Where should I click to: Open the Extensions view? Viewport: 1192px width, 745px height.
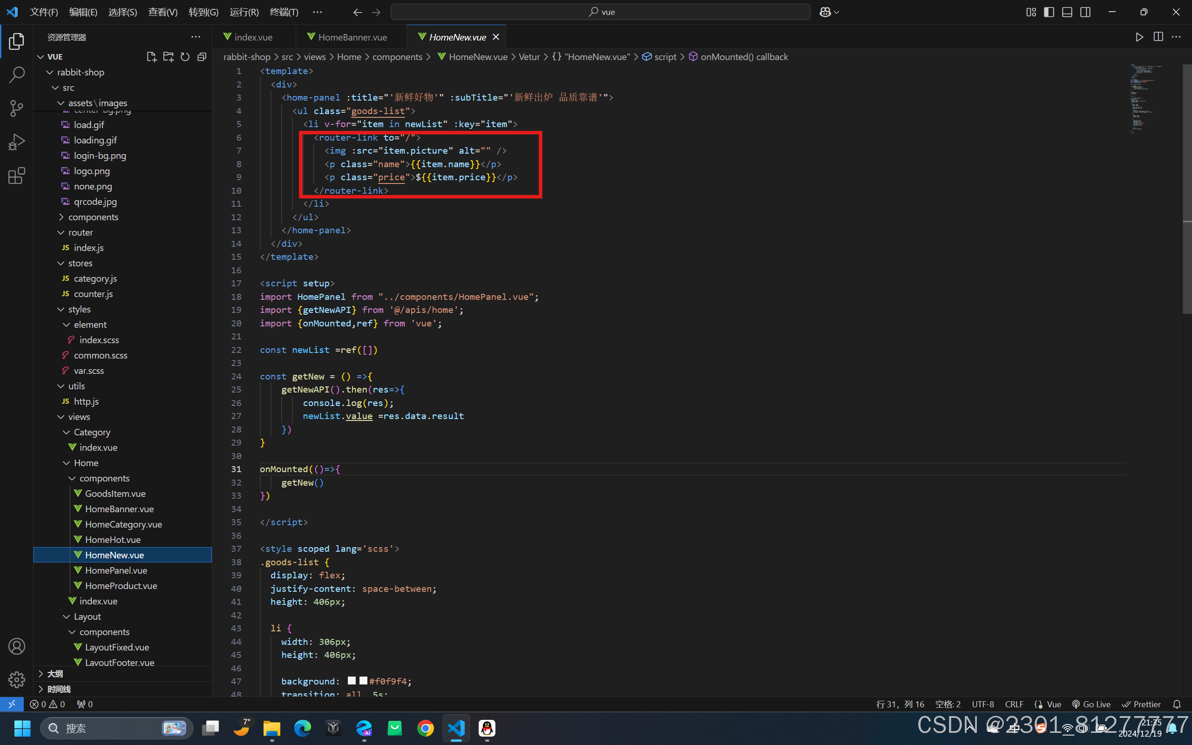pyautogui.click(x=16, y=176)
